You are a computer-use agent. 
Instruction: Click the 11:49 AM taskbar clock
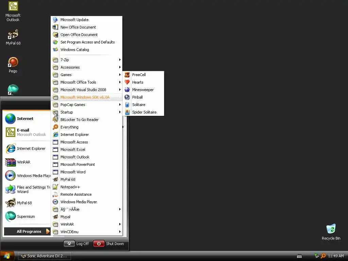pyautogui.click(x=336, y=256)
